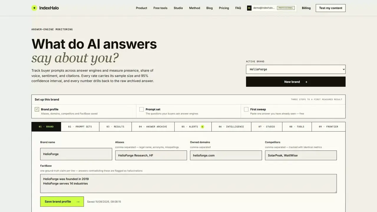Click the Owned domains input field
377x212 pixels.
(226, 155)
